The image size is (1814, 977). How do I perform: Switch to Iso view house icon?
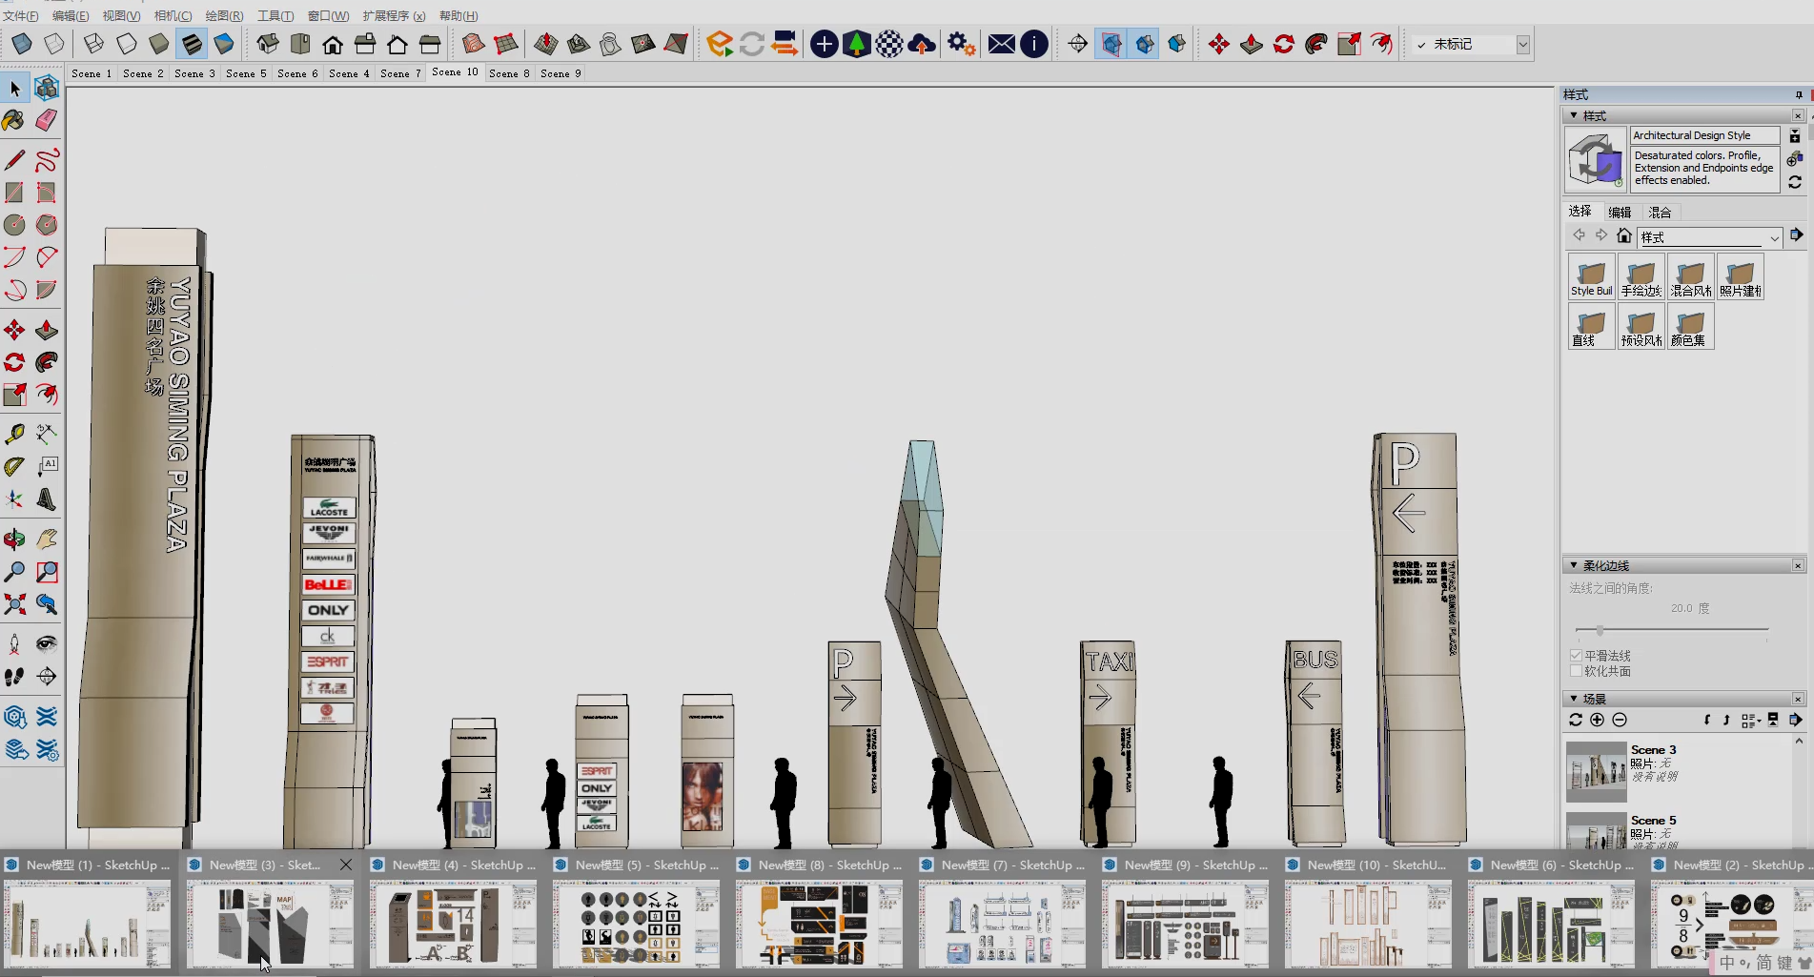click(268, 44)
